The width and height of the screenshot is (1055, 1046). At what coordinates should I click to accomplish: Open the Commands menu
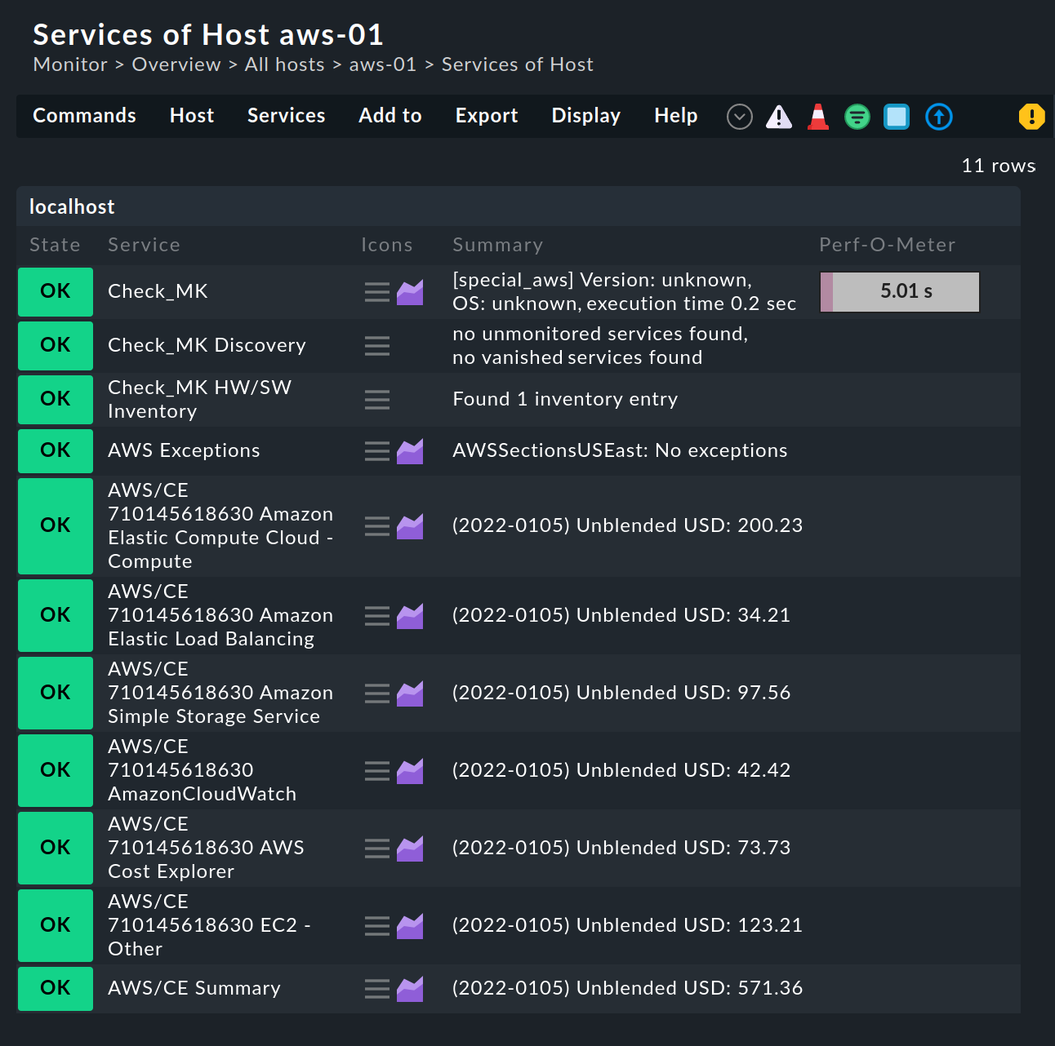(x=84, y=116)
